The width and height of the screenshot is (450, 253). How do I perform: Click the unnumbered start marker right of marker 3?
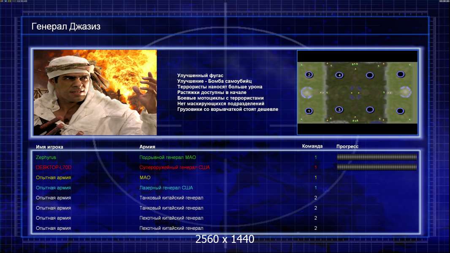(x=370, y=110)
